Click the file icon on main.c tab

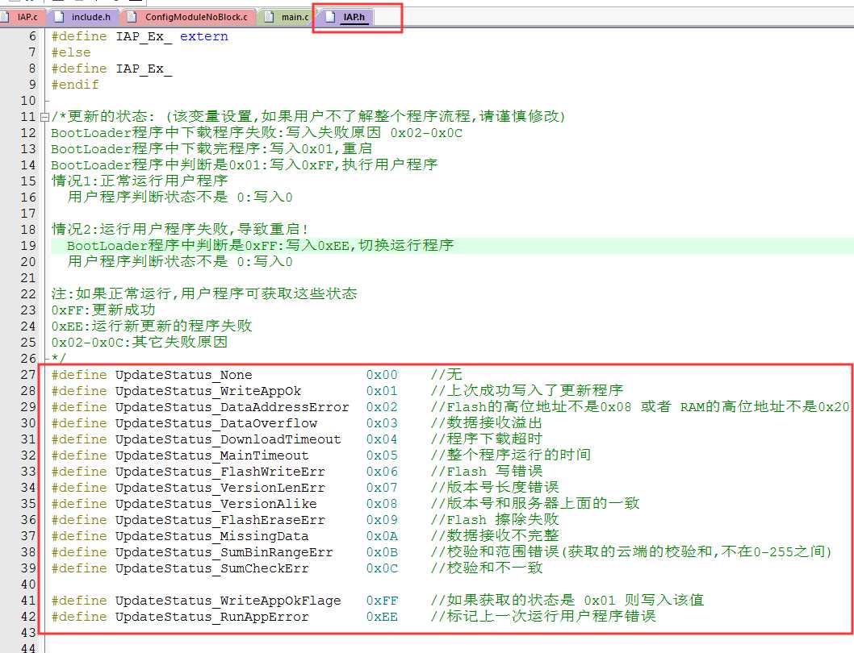[x=269, y=17]
